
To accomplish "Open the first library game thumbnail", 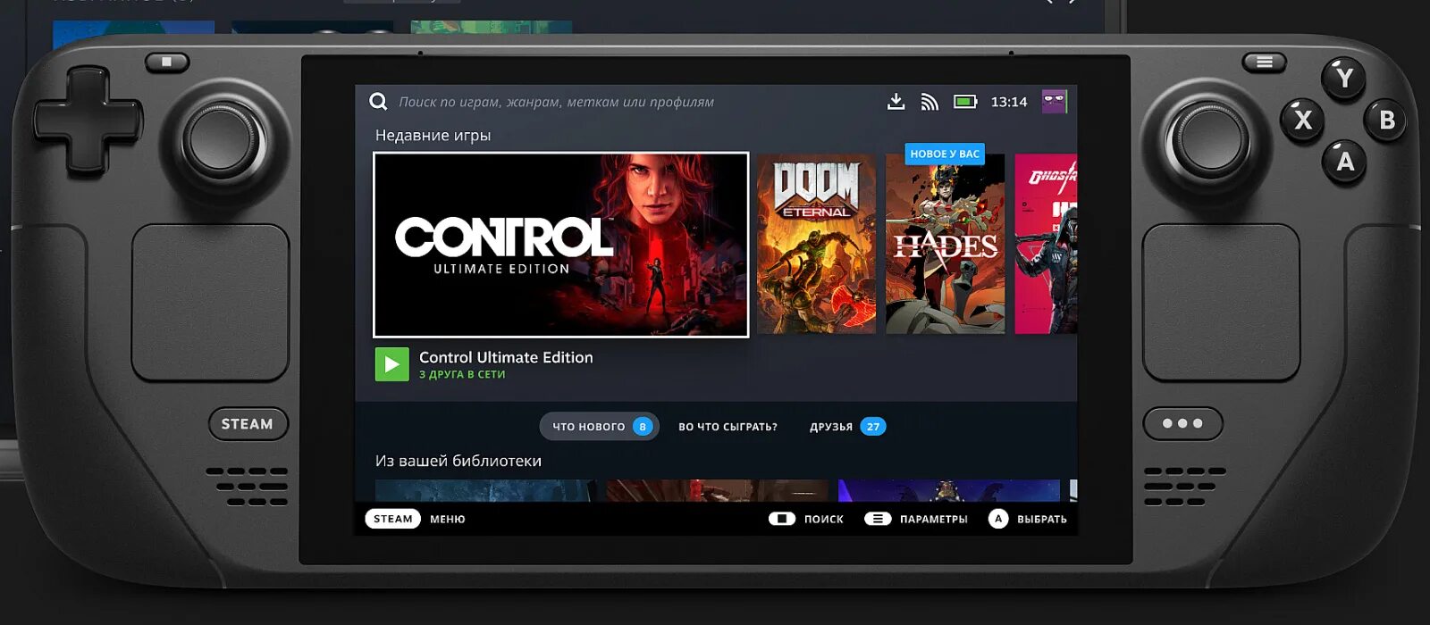I will (486, 491).
